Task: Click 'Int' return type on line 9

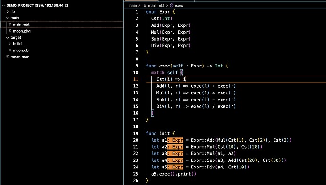Action: click(219, 66)
